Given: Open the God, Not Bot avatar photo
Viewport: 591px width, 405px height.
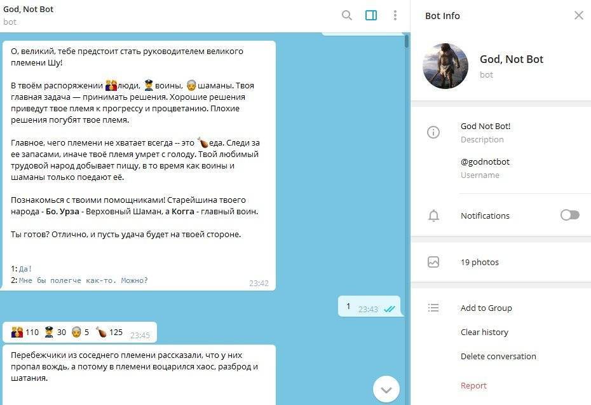Looking at the screenshot, I should (445, 66).
